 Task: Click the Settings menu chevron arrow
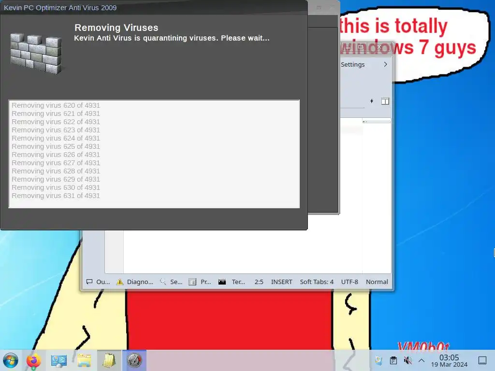(x=385, y=64)
